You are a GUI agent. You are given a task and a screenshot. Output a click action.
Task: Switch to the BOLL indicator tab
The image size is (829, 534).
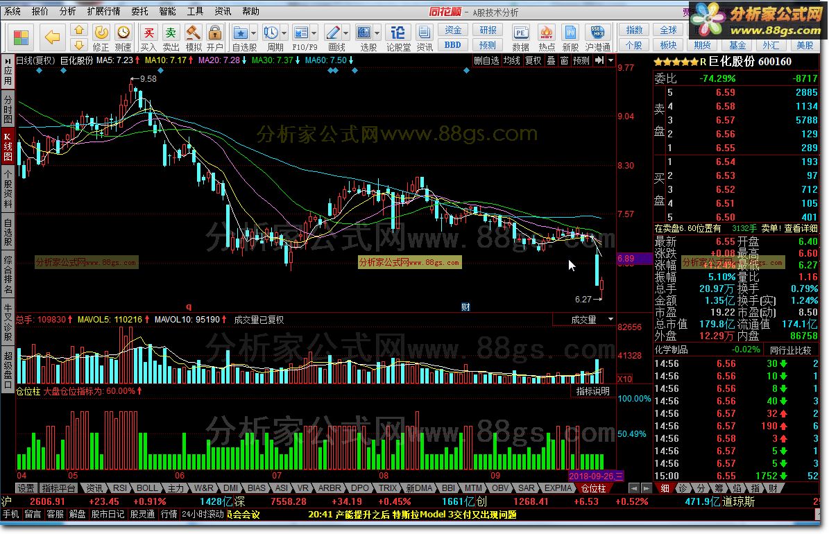[x=147, y=488]
